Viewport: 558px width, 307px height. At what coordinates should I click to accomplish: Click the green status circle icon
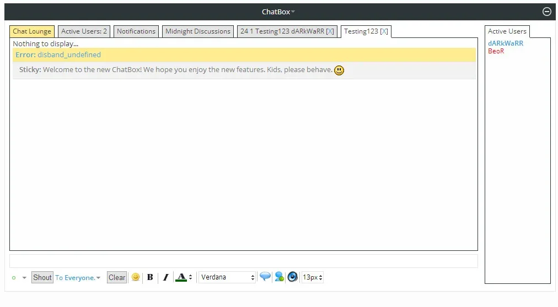point(14,278)
